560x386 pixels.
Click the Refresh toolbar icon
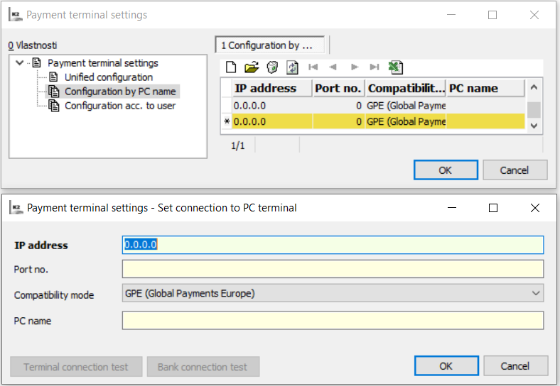click(x=292, y=67)
